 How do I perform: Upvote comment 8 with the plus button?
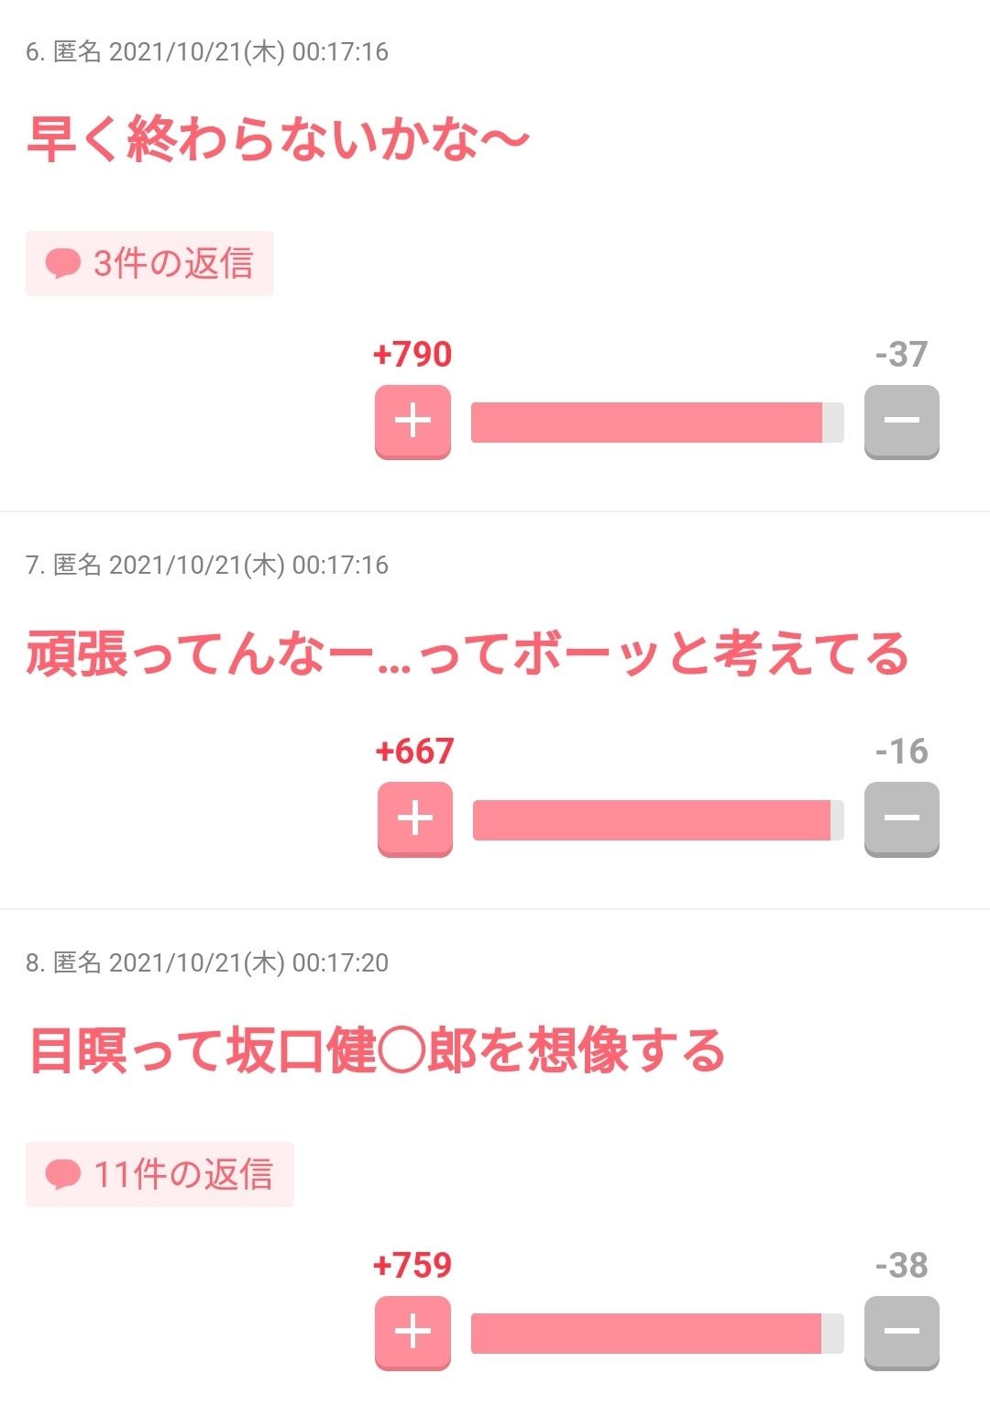pos(412,1332)
